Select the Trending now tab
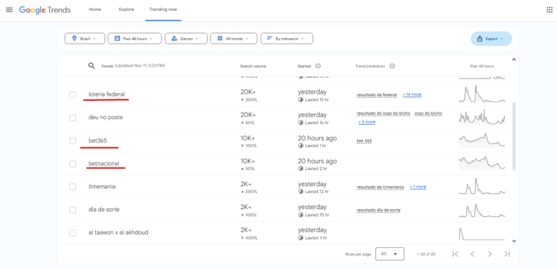The height and width of the screenshot is (269, 557). tap(163, 10)
